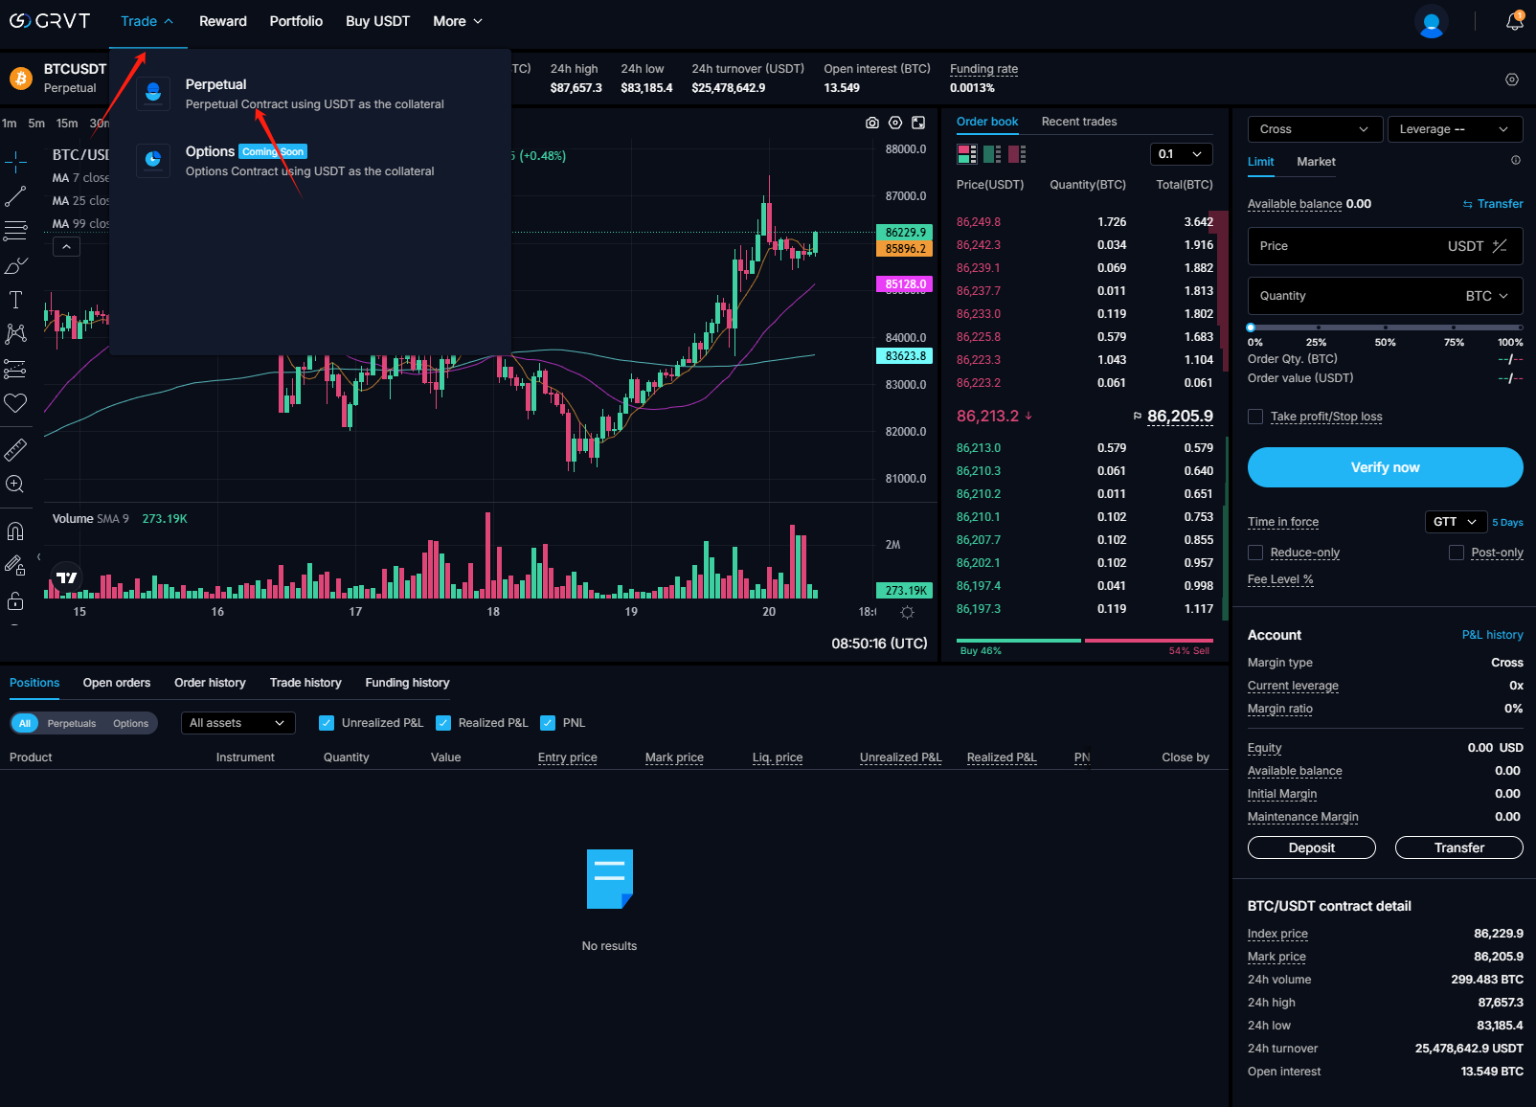Toggle the magnet snap mode

pyautogui.click(x=15, y=531)
